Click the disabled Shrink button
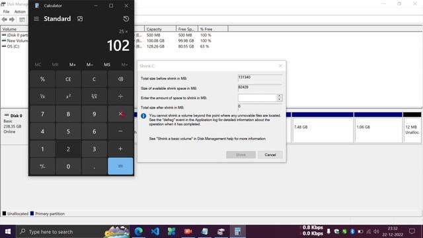Screen dimensions: 423x238 [241, 155]
